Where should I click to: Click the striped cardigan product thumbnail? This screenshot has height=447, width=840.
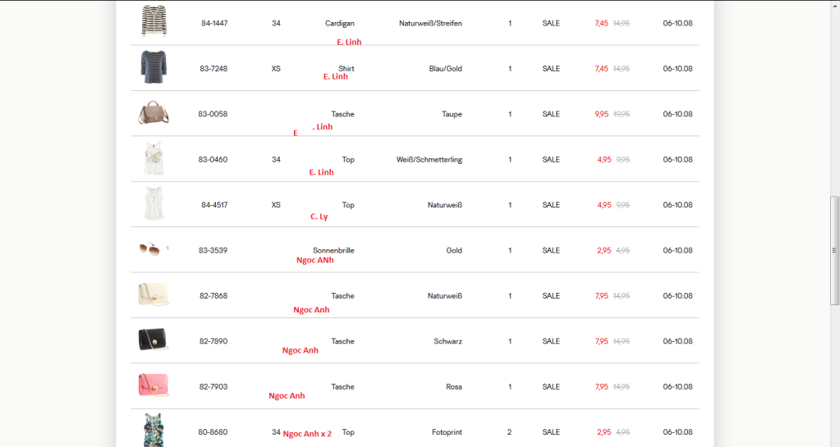(x=154, y=21)
